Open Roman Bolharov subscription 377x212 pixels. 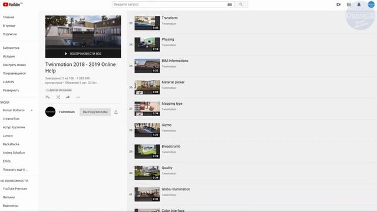click(14, 110)
